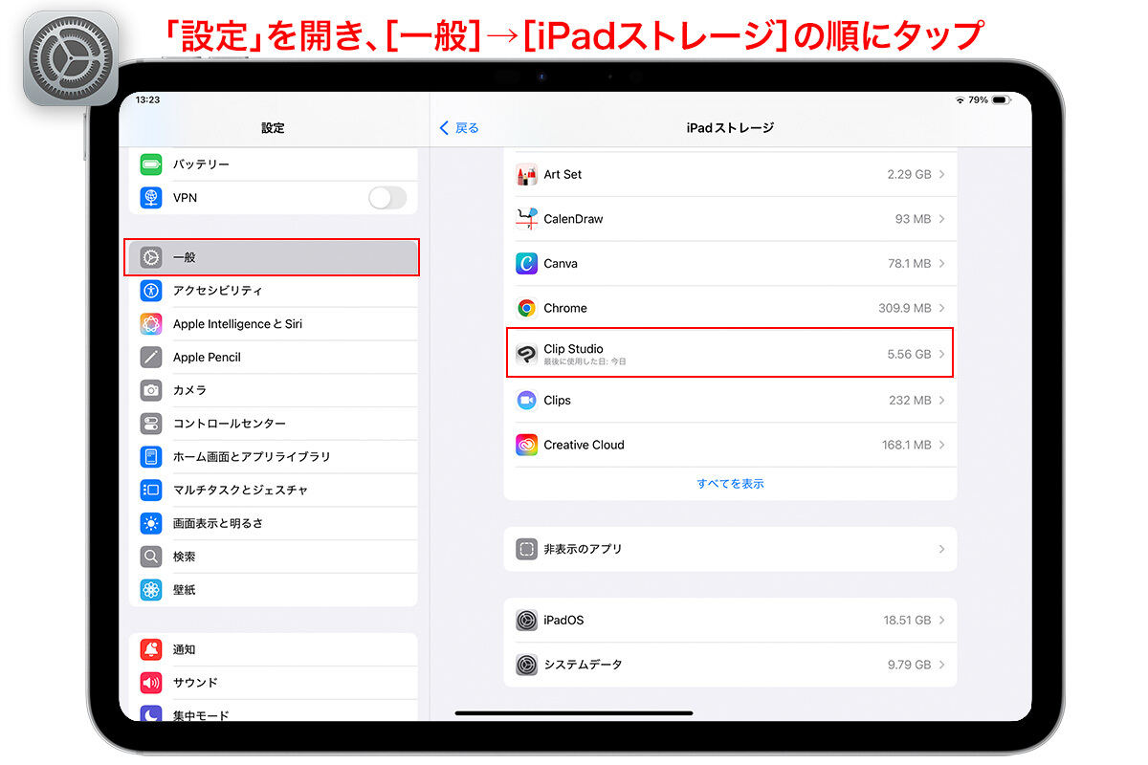Tap the General gear icon
The height and width of the screenshot is (765, 1148).
[151, 257]
